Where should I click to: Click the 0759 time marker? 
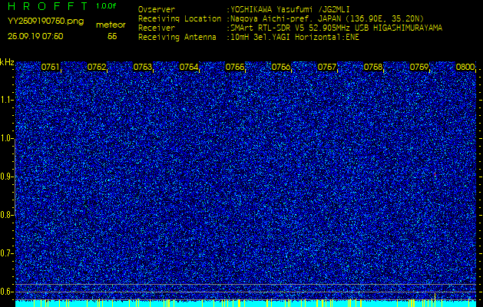click(419, 67)
